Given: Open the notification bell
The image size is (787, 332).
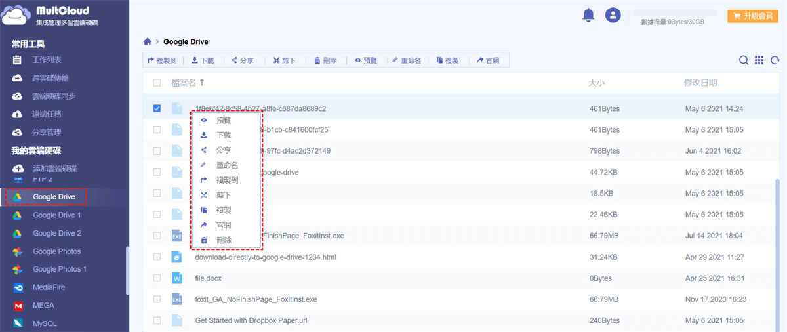Looking at the screenshot, I should pyautogui.click(x=588, y=15).
